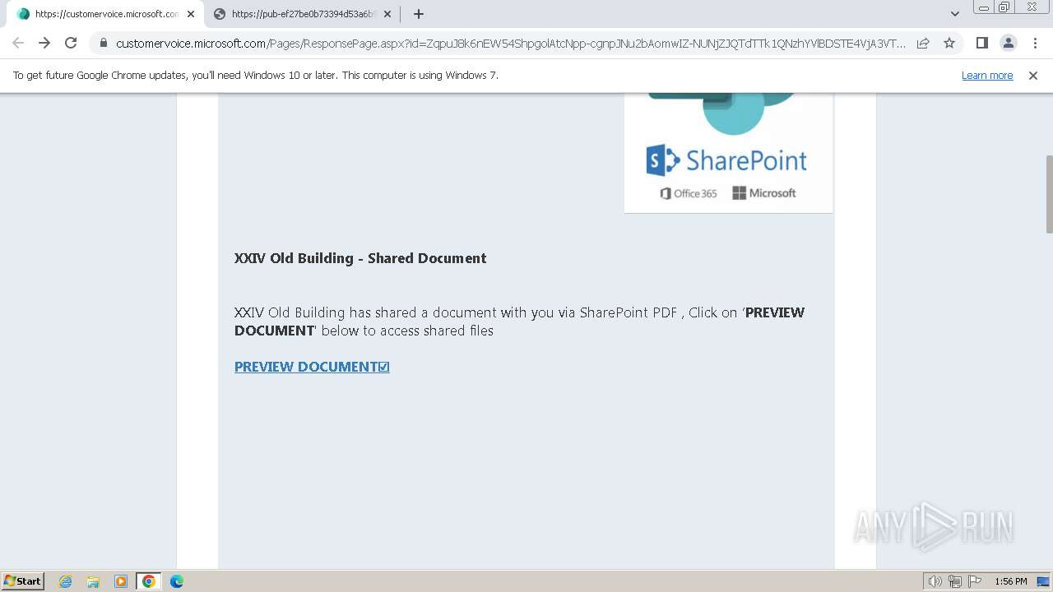Screen dimensions: 1053x592
Task: Click the vertical page scrollbar thumb
Action: [x=1048, y=193]
